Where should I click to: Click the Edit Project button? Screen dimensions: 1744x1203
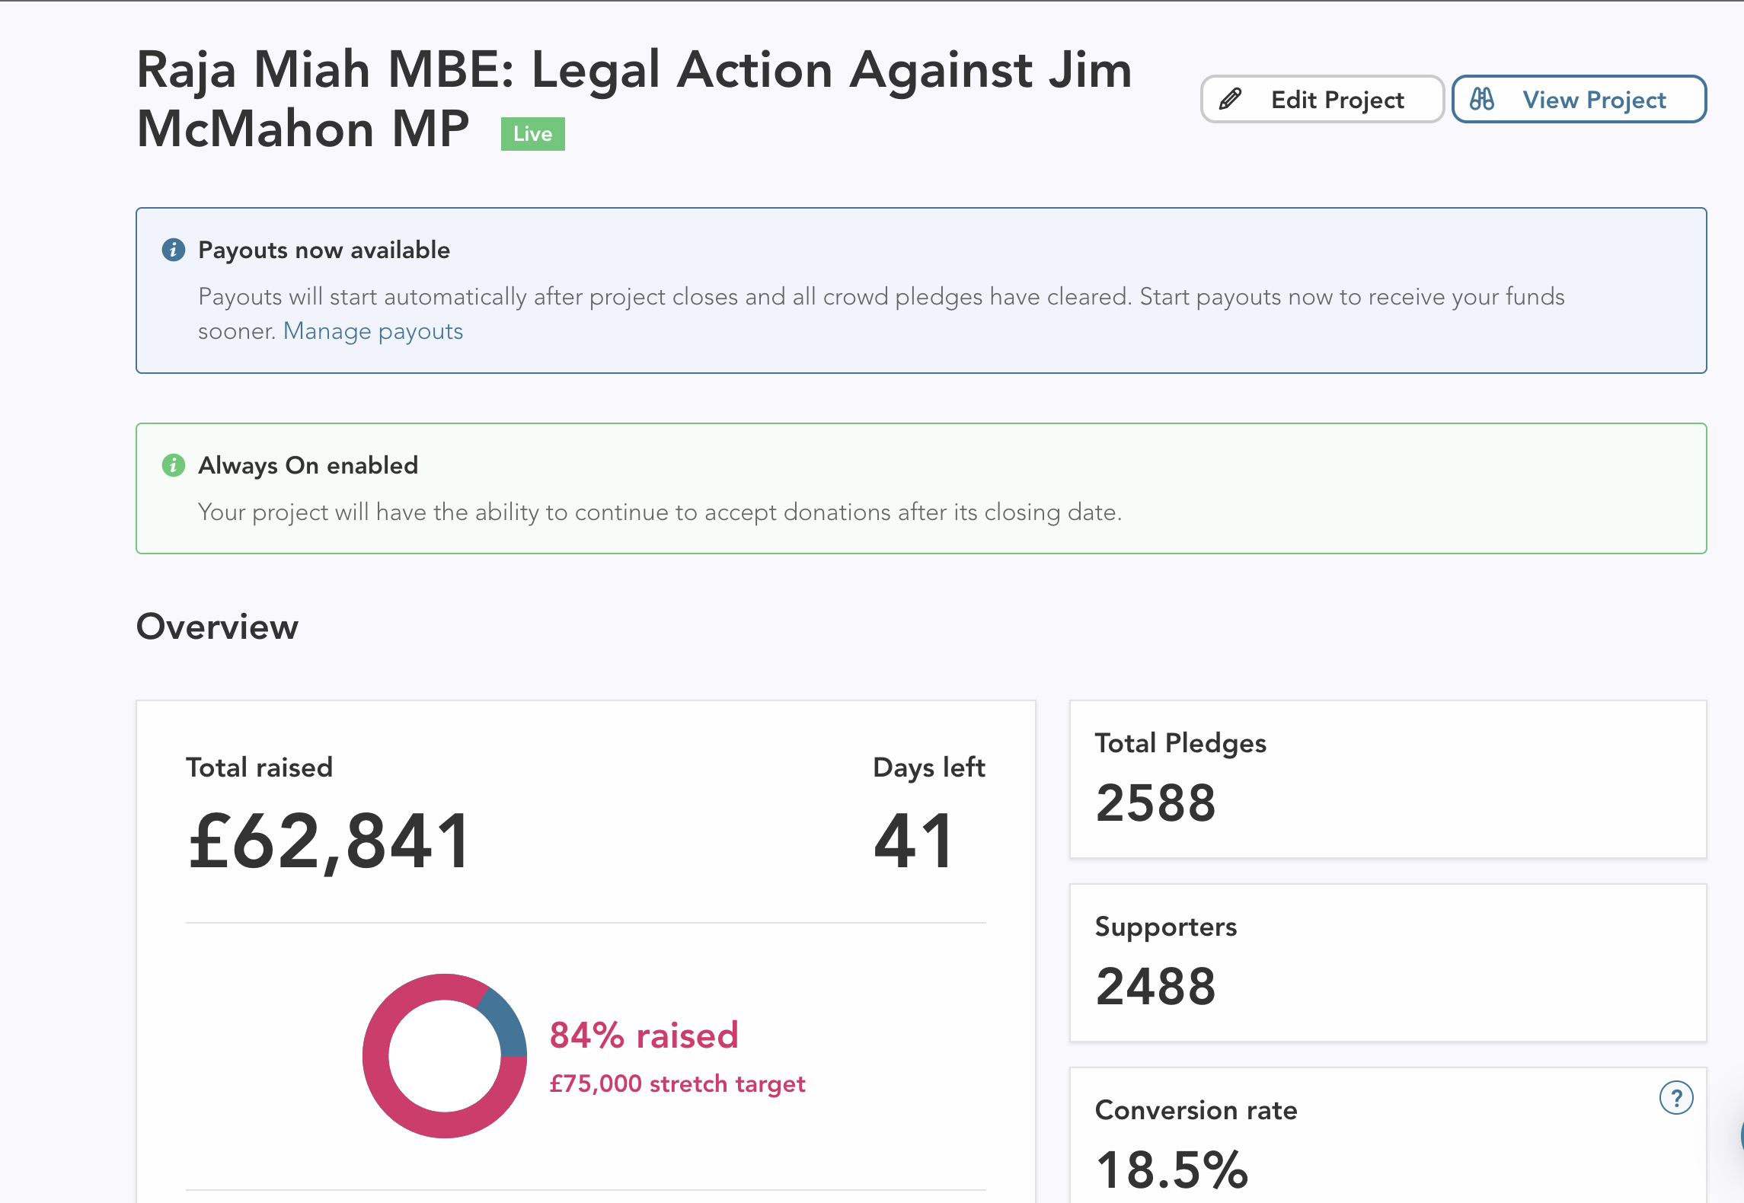click(x=1321, y=99)
